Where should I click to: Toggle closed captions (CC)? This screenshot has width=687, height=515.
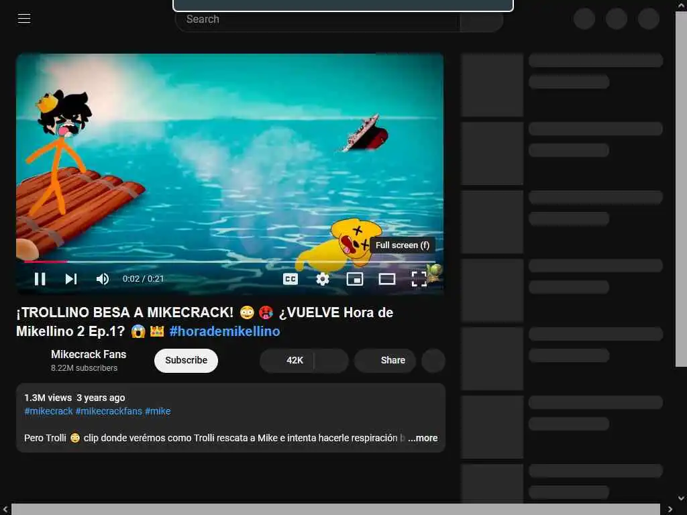pos(290,279)
